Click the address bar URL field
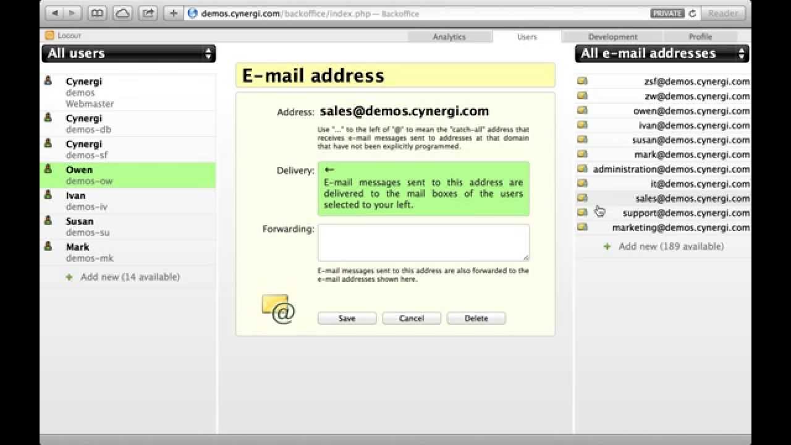The width and height of the screenshot is (791, 445). [x=442, y=13]
